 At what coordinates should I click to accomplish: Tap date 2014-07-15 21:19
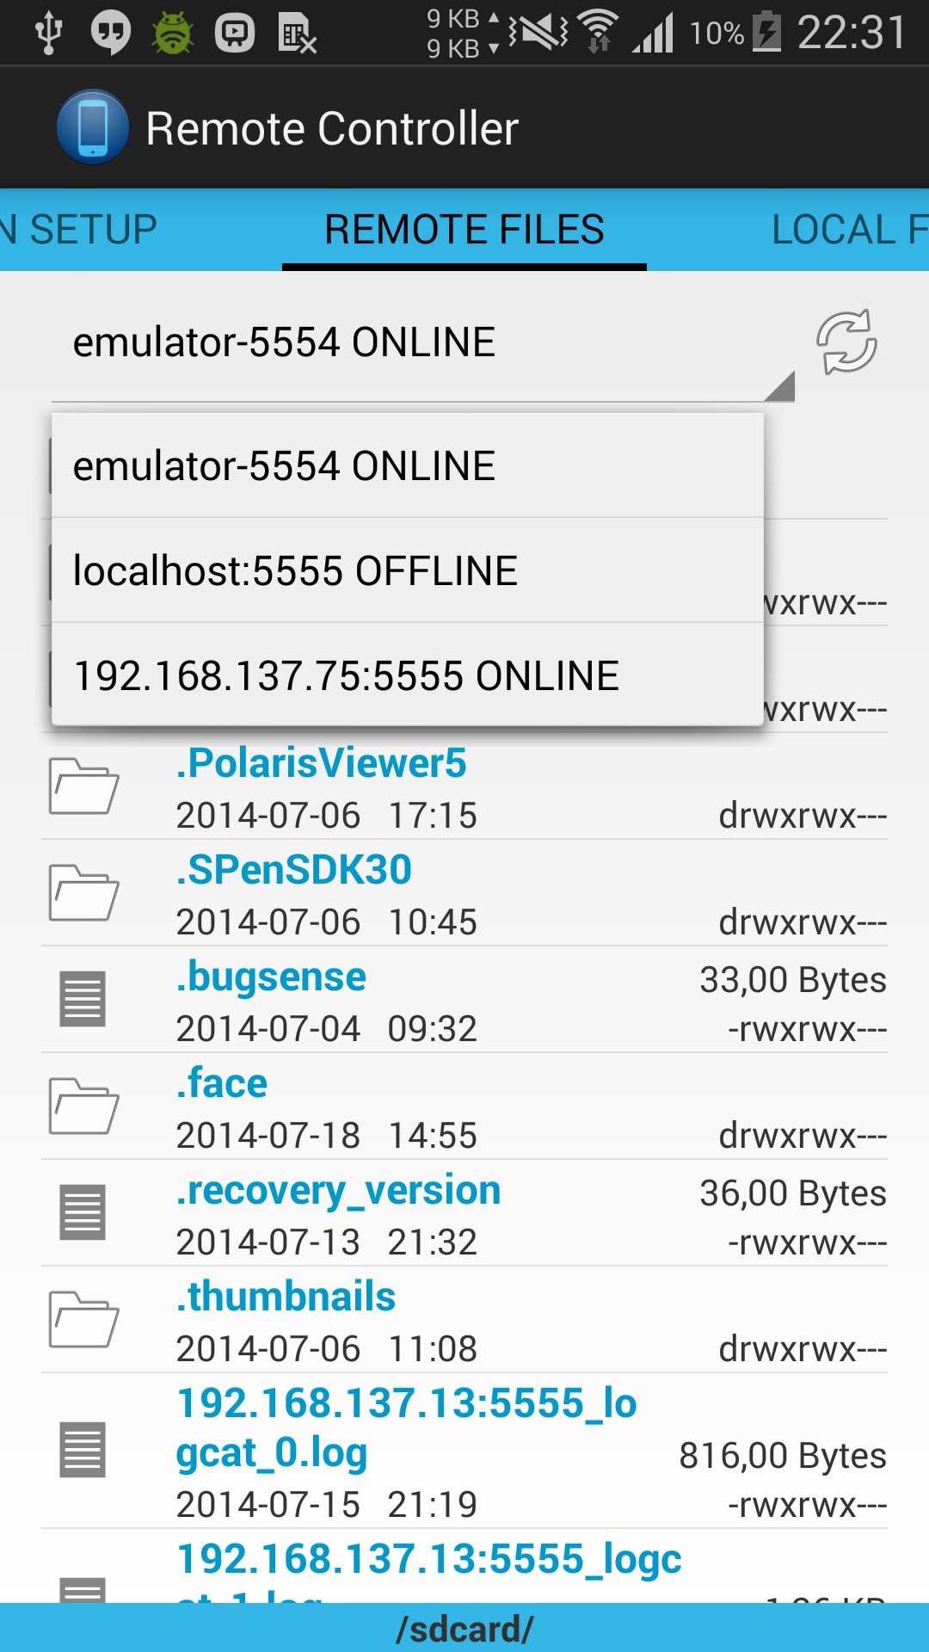326,1505
